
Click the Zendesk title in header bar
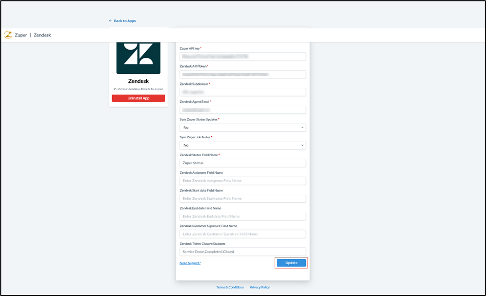point(42,35)
